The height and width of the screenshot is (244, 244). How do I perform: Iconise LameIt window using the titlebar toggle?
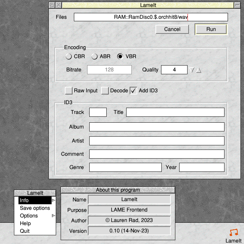point(237,5)
